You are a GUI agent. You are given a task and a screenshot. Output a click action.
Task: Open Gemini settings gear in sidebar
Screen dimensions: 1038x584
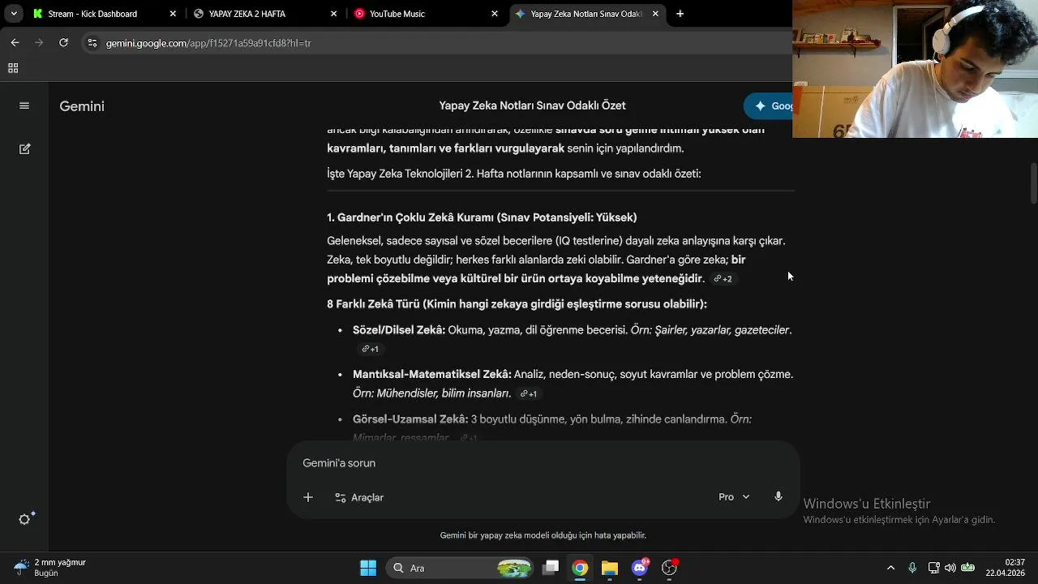click(25, 519)
